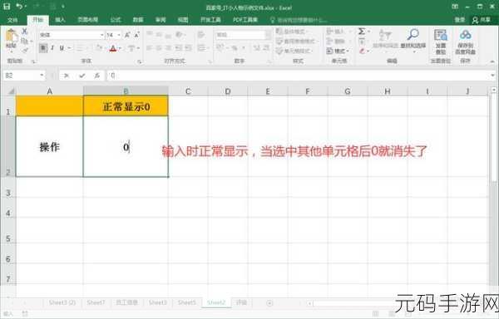Click the header cell 正常显示0
499x319 pixels.
(126, 106)
